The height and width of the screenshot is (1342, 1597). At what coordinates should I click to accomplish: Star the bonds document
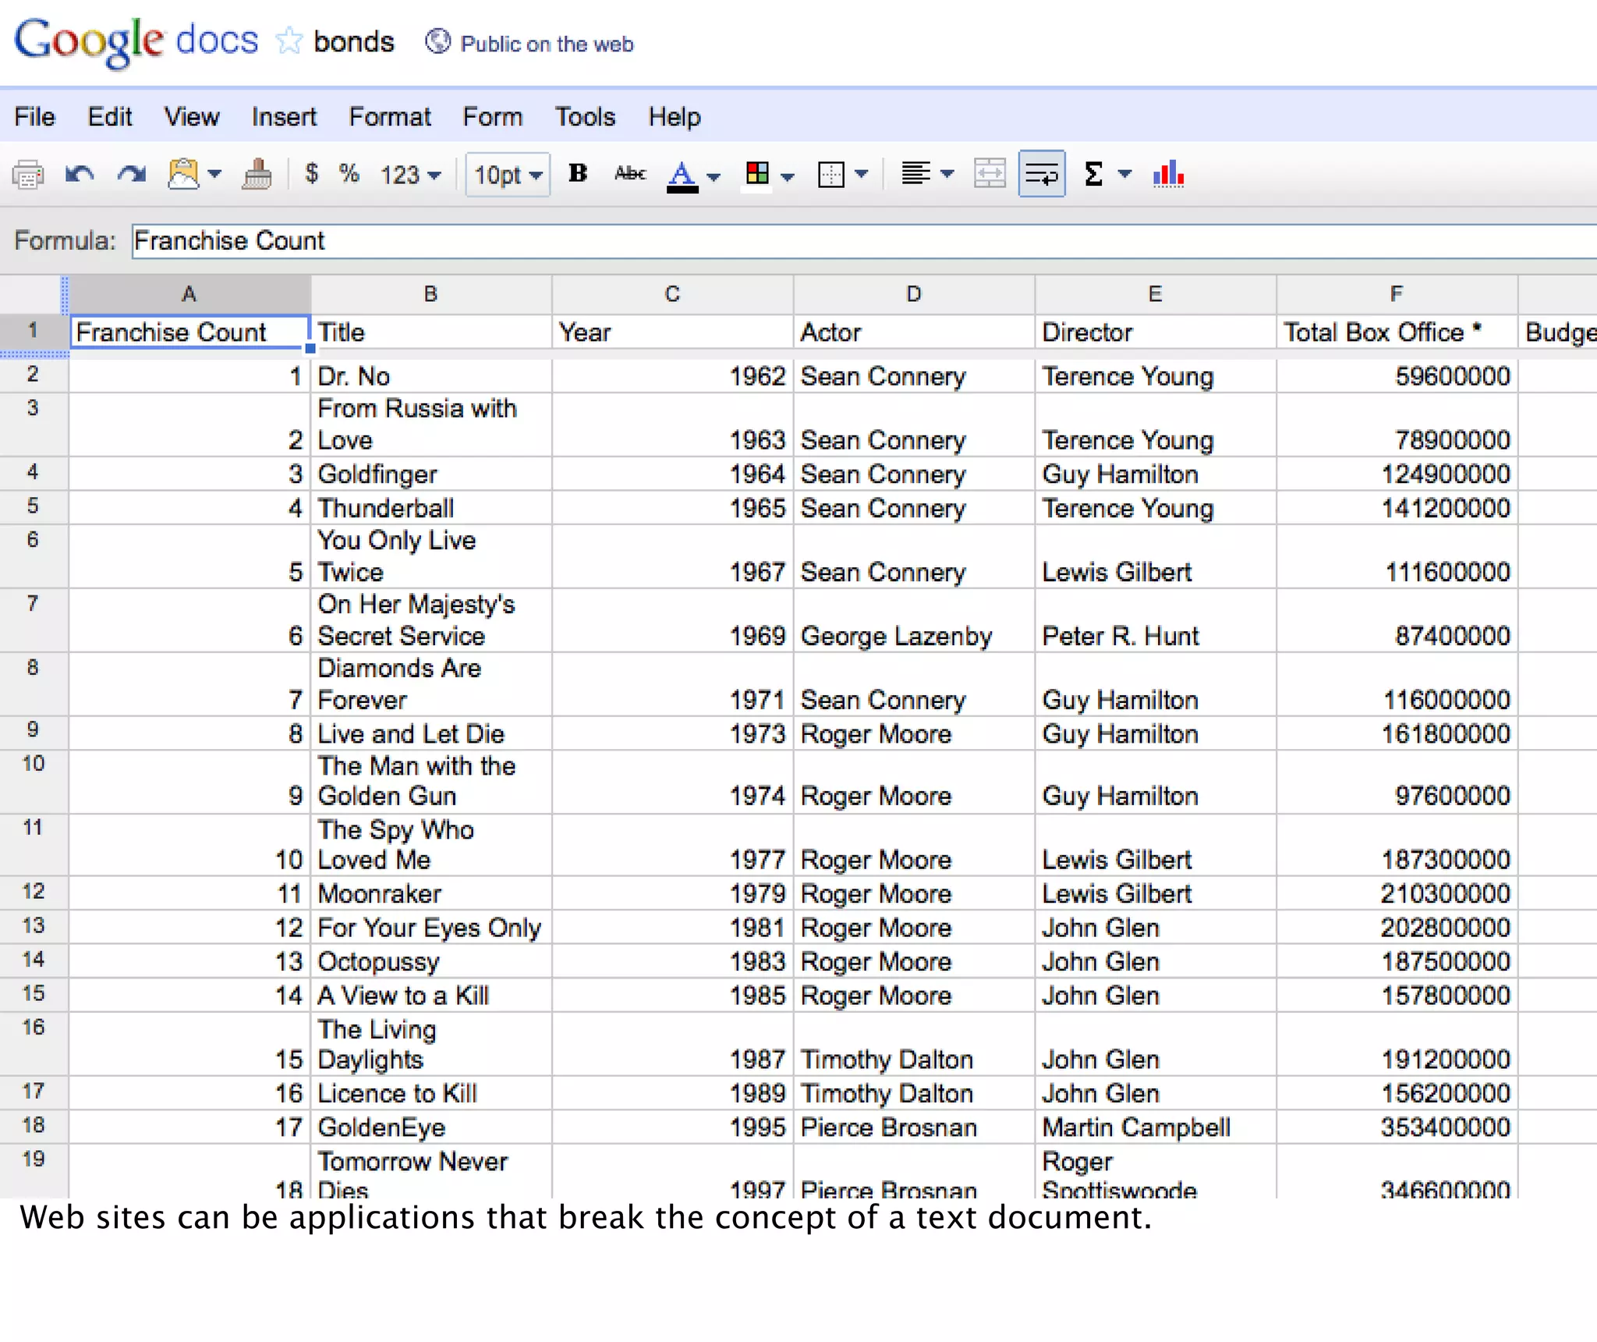[289, 41]
